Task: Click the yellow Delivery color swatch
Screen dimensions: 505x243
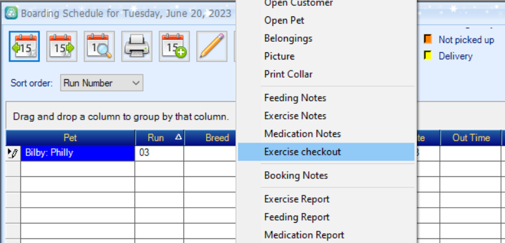Action: pyautogui.click(x=428, y=56)
